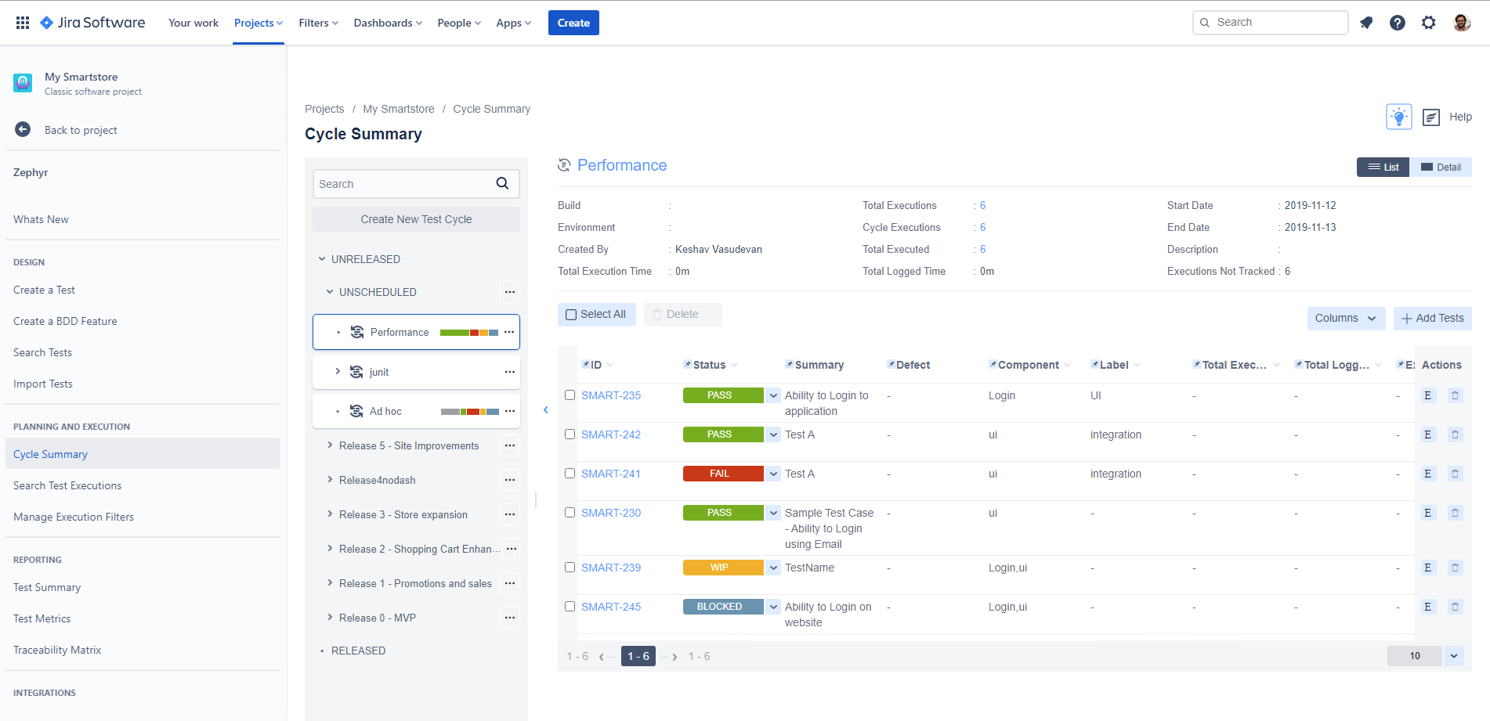The image size is (1490, 721).
Task: Collapse the UNRELEASED tree node
Action: coord(321,259)
